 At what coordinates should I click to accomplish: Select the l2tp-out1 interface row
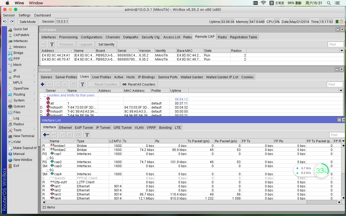pyautogui.click(x=192, y=182)
